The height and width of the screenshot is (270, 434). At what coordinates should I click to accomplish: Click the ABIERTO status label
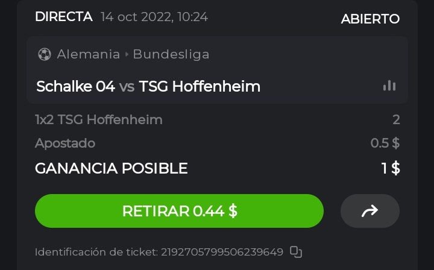click(370, 19)
